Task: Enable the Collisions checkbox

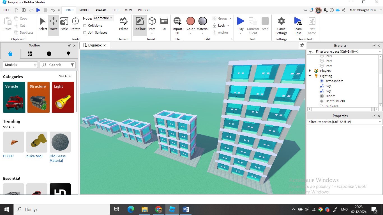Action: point(85,25)
